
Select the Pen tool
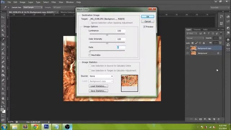point(3,80)
